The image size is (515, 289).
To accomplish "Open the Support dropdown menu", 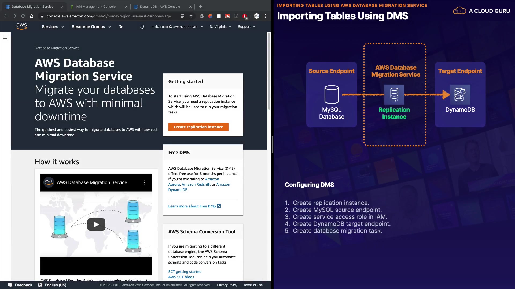I will 246,27.
